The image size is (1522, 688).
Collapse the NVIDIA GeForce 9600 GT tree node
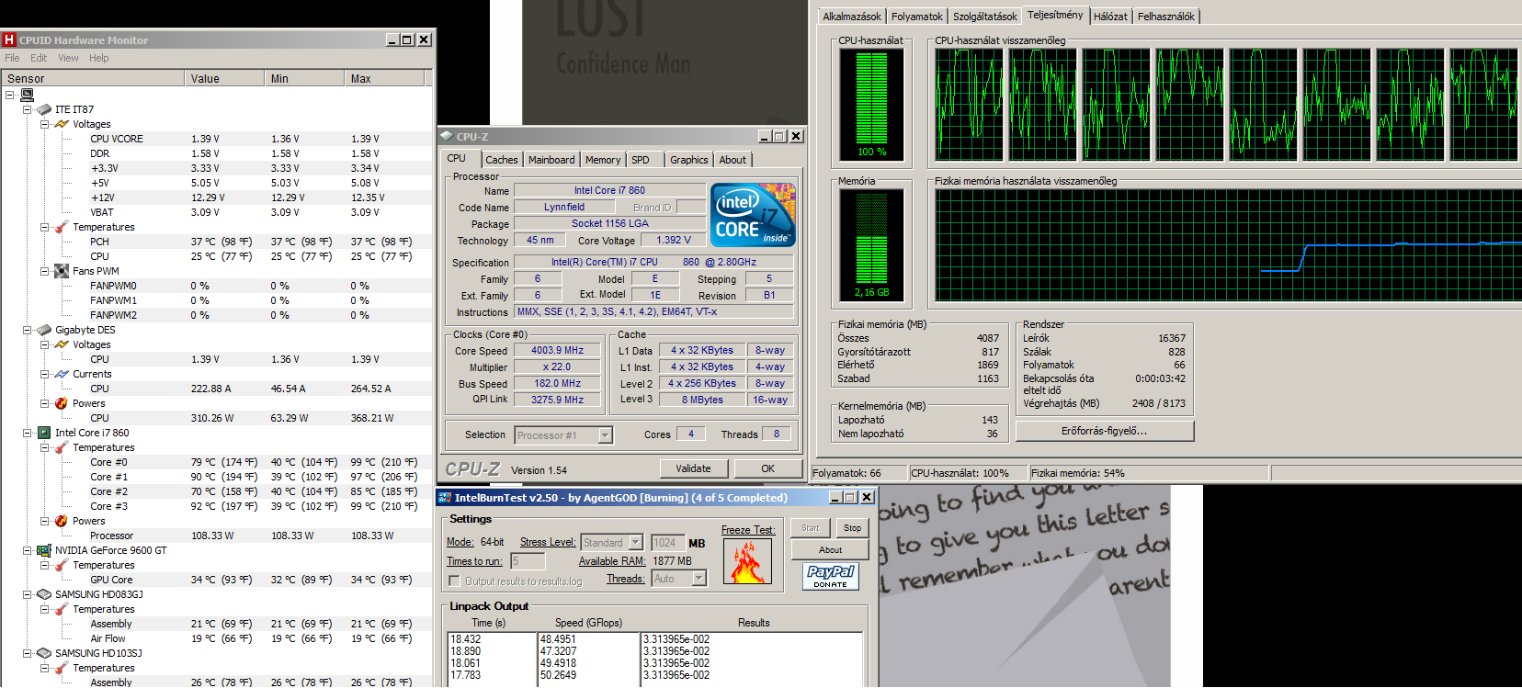(x=28, y=550)
